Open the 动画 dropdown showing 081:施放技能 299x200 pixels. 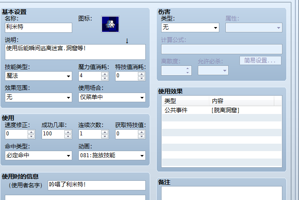[112, 155]
